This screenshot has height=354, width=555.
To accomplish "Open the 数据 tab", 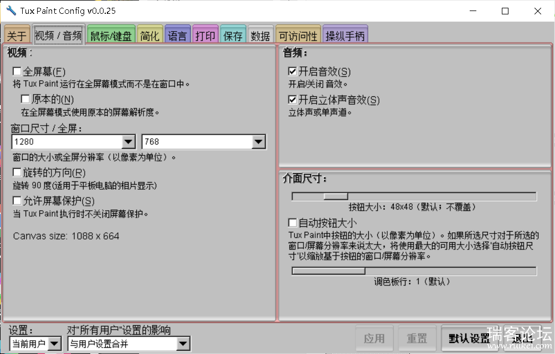I will (260, 35).
